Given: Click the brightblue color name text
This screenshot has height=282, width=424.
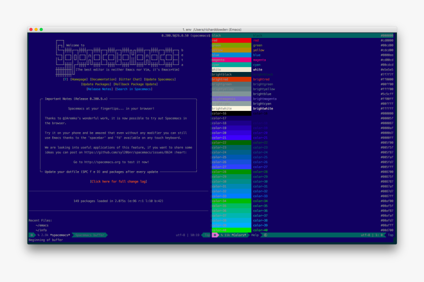Looking at the screenshot, I should click(262, 94).
